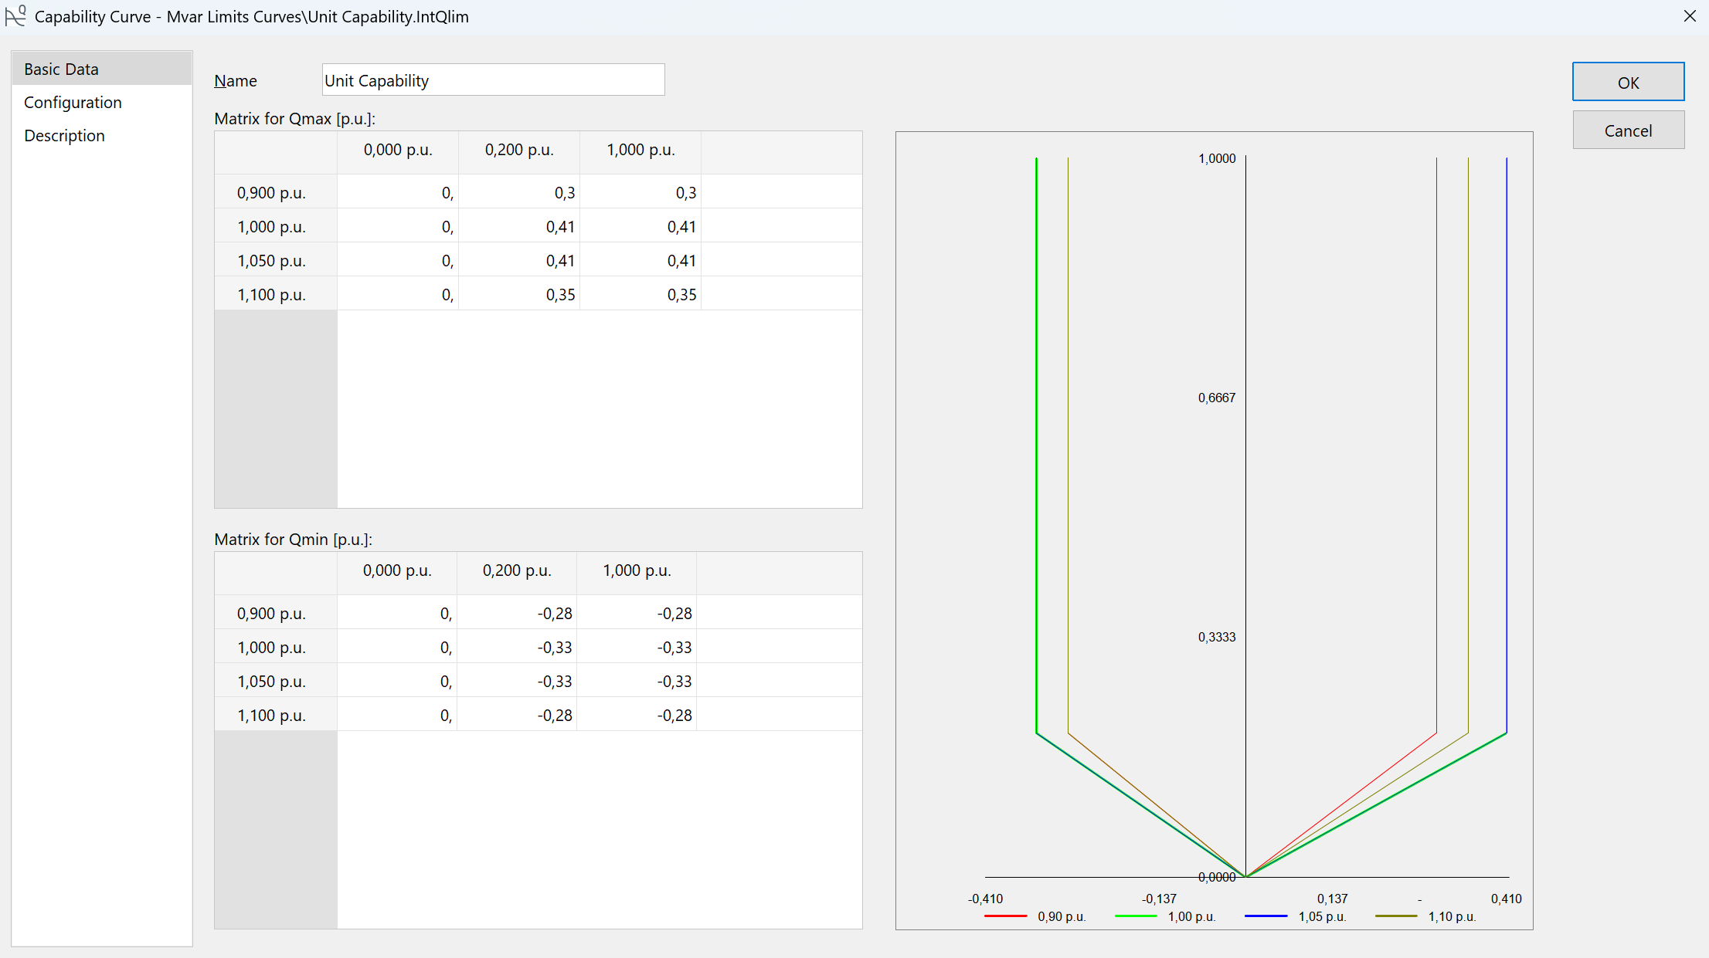Viewport: 1709px width, 958px height.
Task: Open the Configuration page
Action: (73, 103)
